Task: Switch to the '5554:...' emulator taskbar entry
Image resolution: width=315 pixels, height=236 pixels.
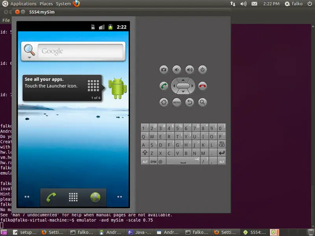Action: (255, 232)
